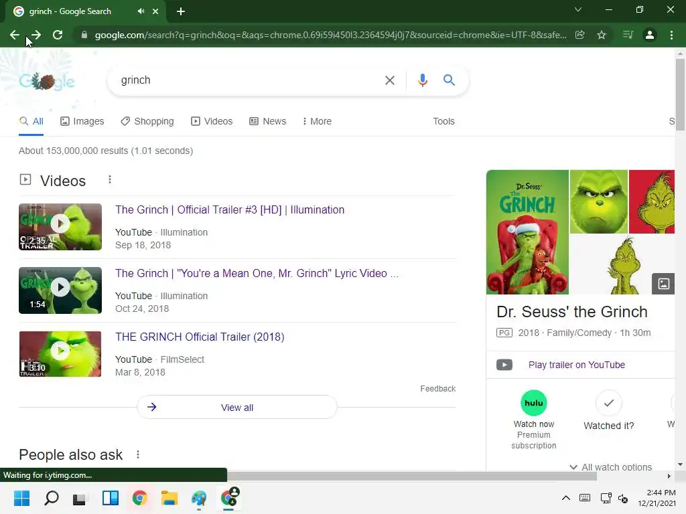Play the Mean One lyric video thumbnail
This screenshot has height=514, width=686.
[60, 290]
